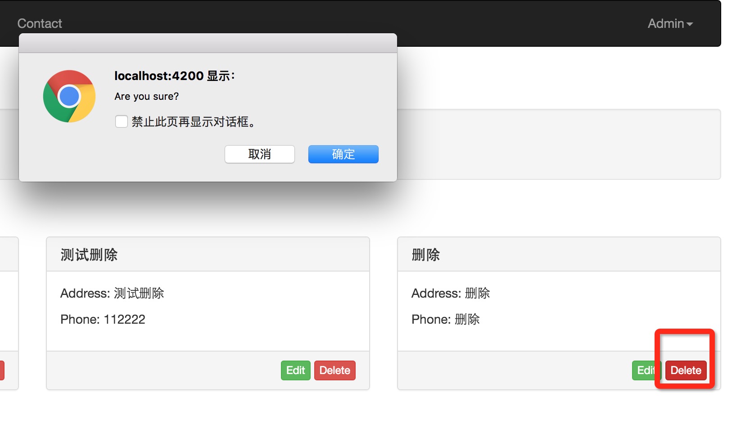The height and width of the screenshot is (428, 750).
Task: Open the Admin dropdown menu
Action: (x=670, y=23)
